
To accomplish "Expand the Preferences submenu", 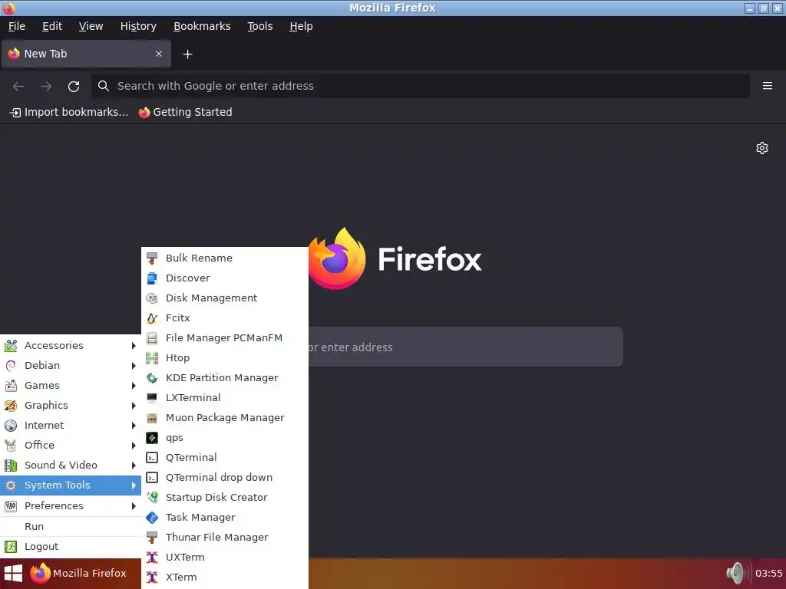I will (70, 506).
